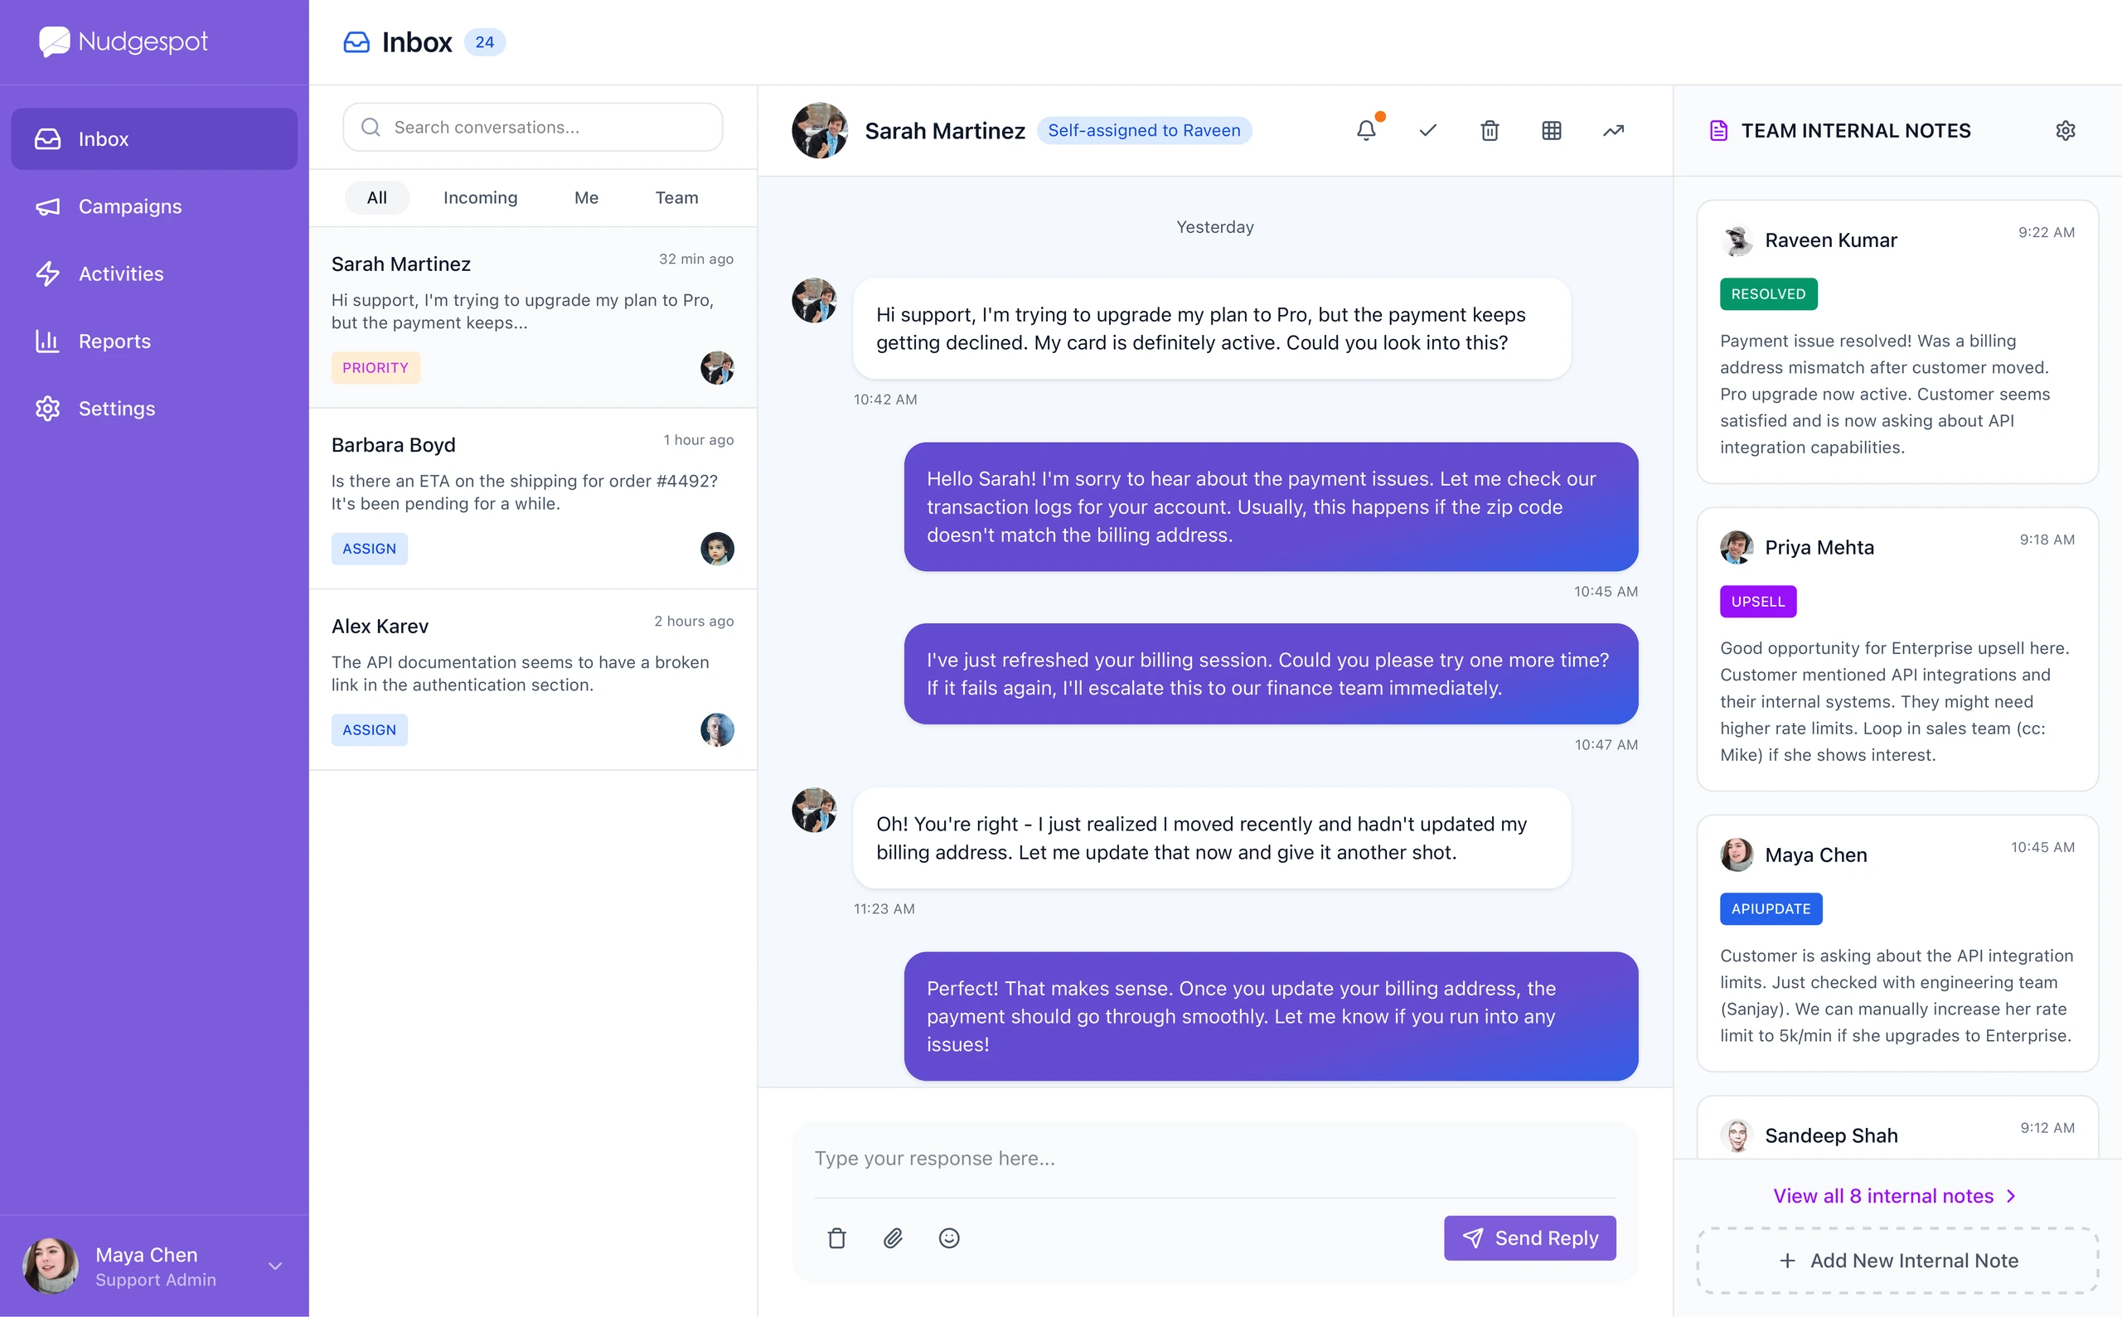
Task: Add a new internal note
Action: click(x=1897, y=1261)
